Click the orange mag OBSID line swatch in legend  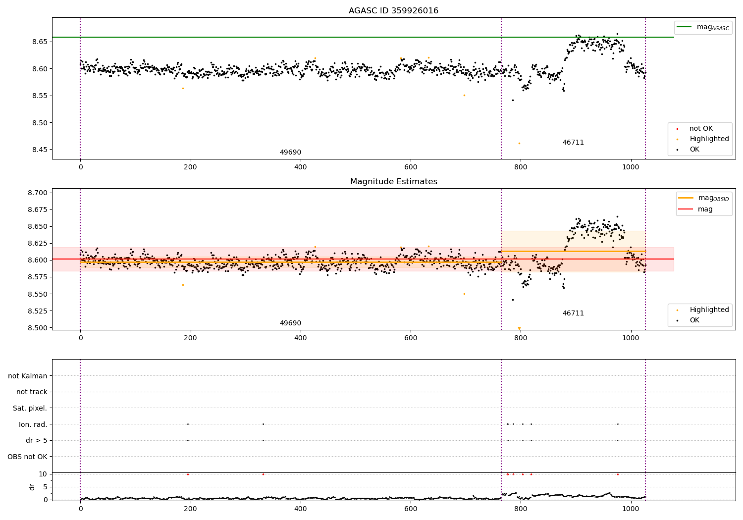click(x=686, y=198)
